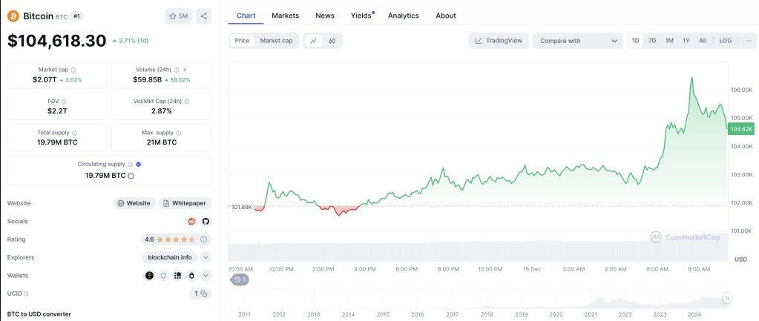Visit the Bitcoin Website link

point(134,204)
